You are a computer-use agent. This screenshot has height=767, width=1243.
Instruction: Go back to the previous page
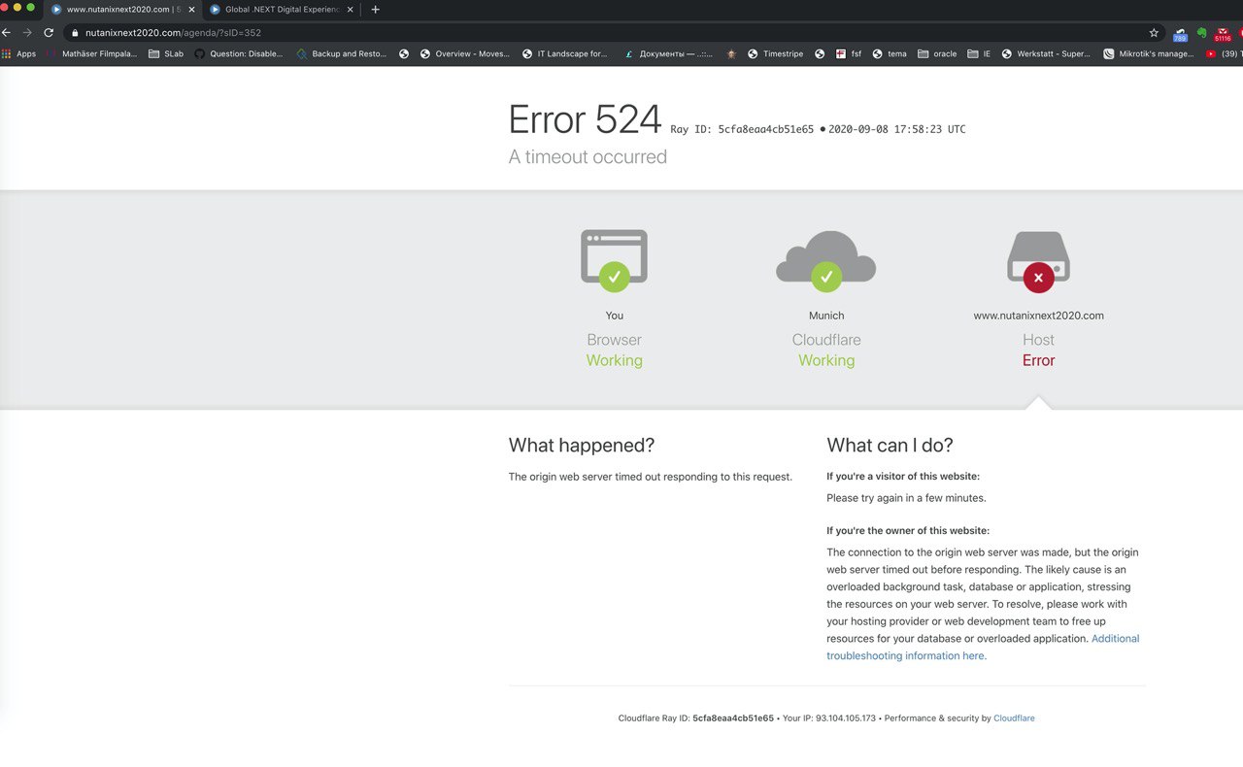(x=6, y=32)
